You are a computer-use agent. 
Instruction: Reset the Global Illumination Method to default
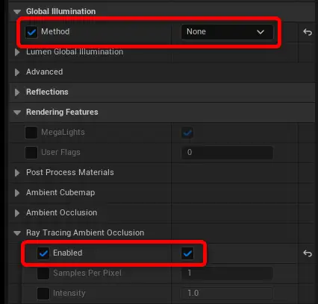(308, 32)
